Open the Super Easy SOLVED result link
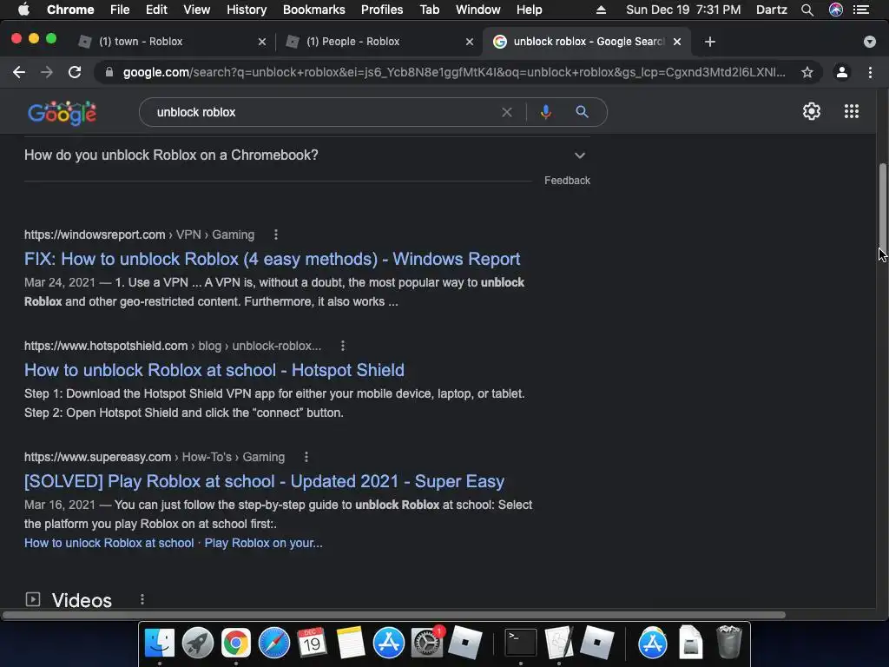The width and height of the screenshot is (889, 667). point(264,481)
